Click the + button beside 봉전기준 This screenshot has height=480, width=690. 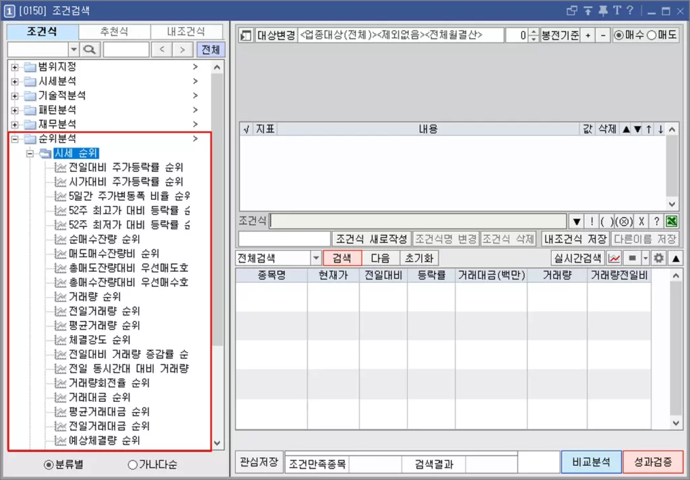588,35
